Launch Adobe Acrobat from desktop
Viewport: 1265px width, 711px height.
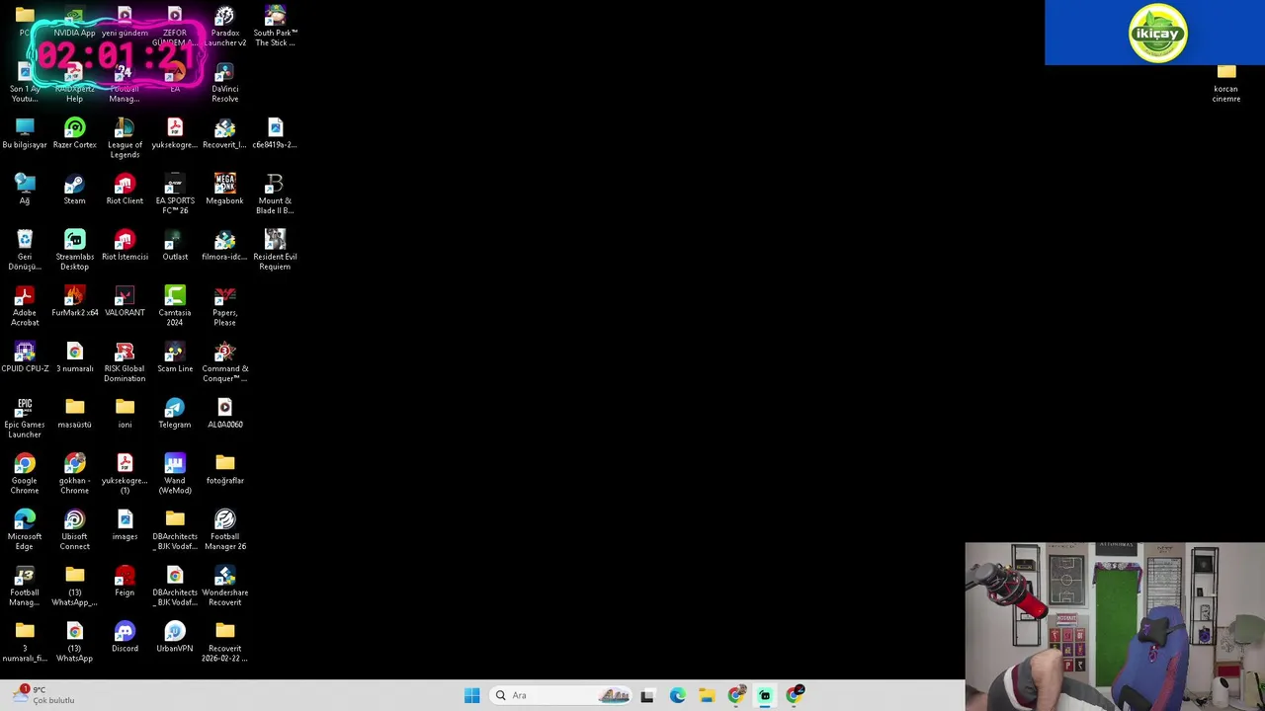[25, 306]
